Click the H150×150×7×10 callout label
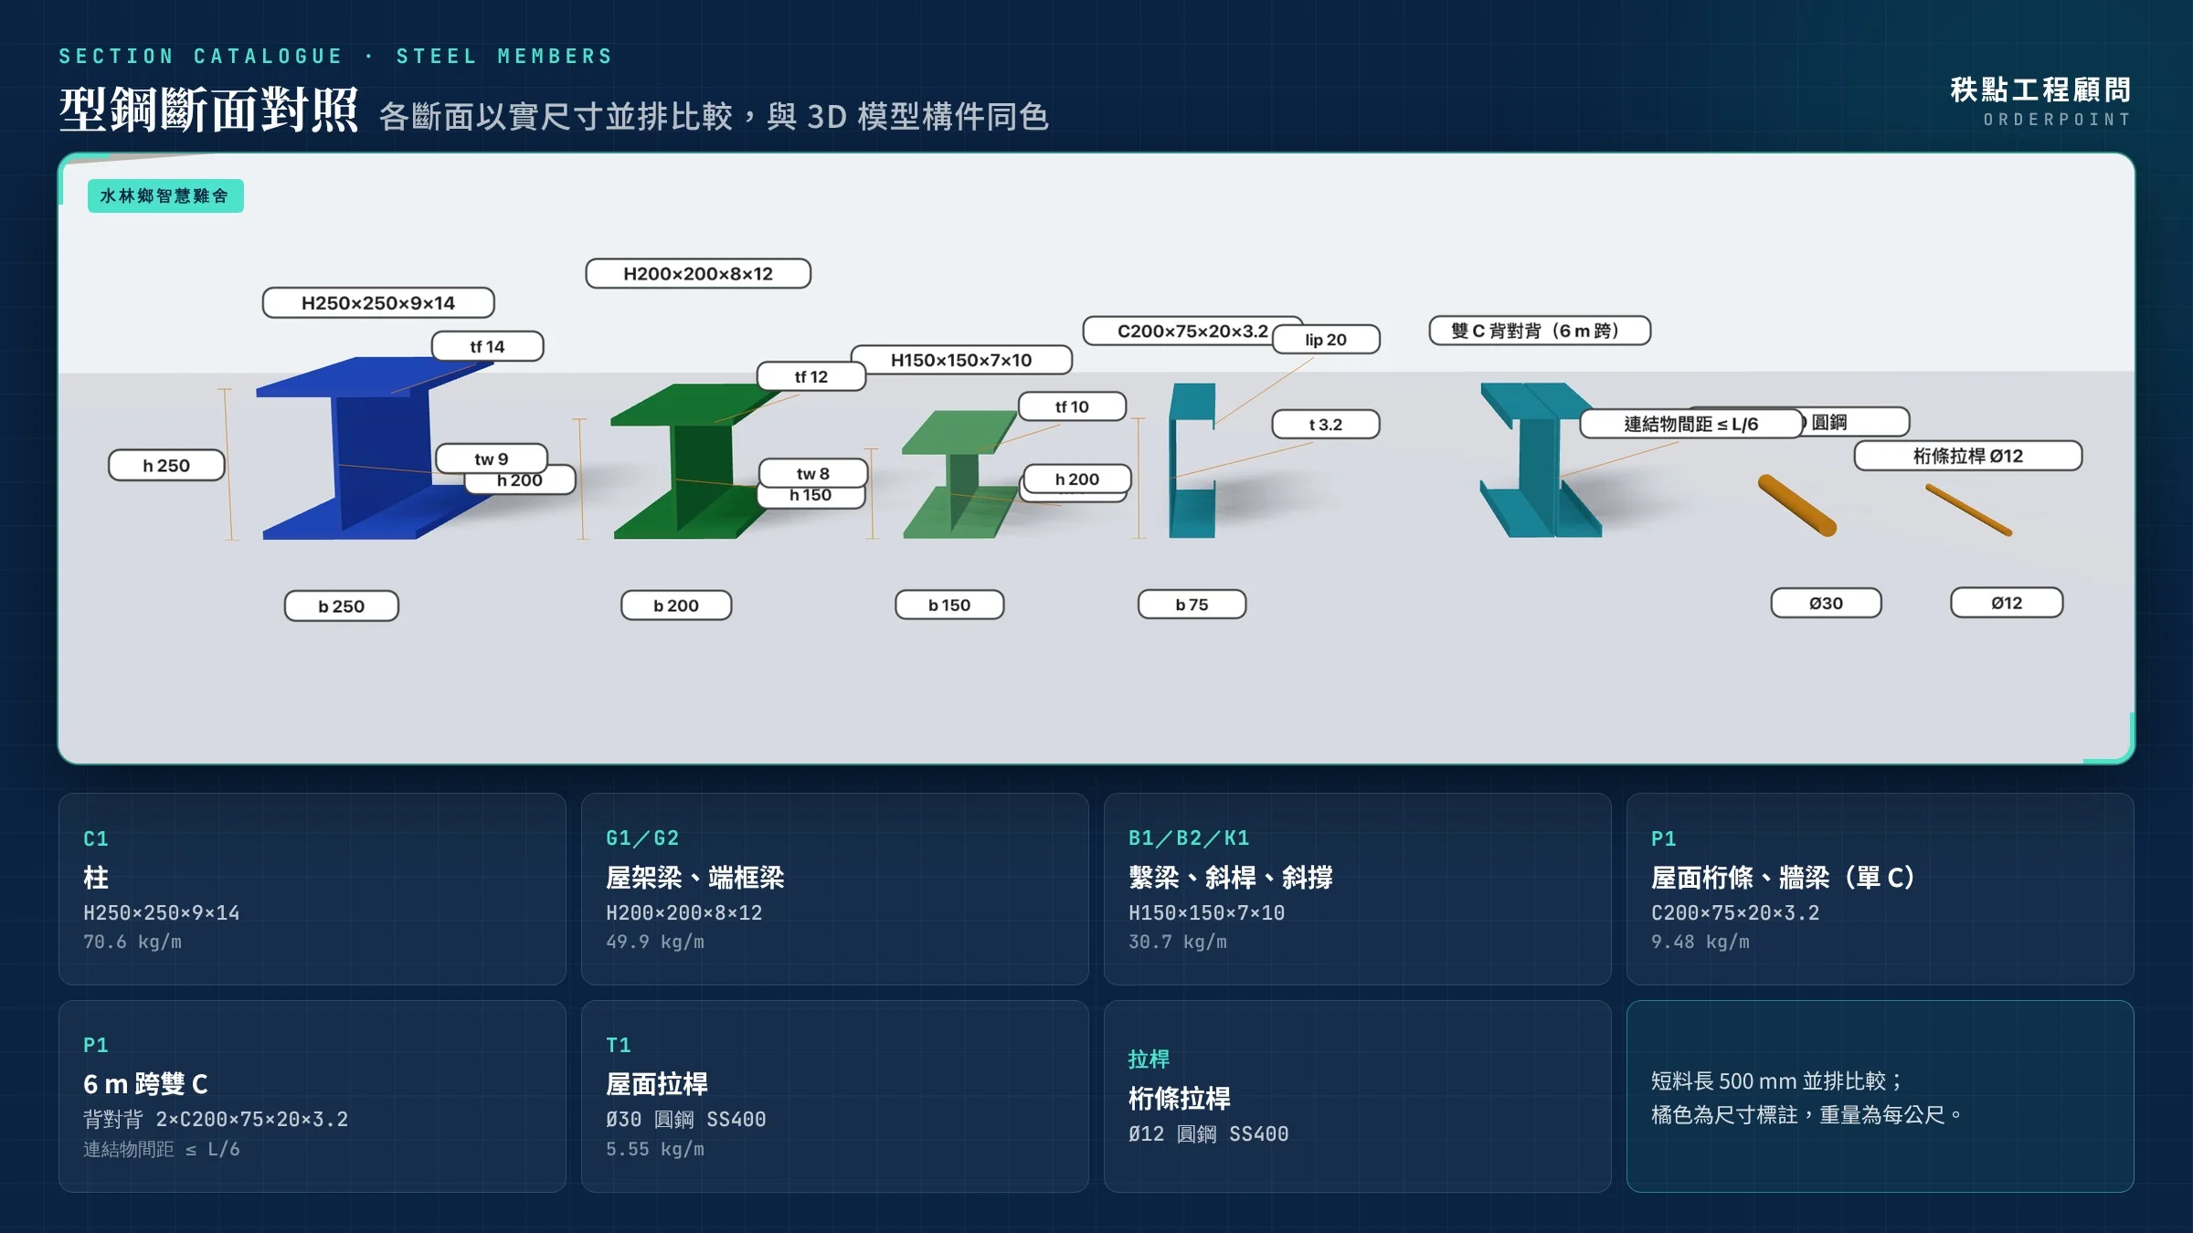 (x=961, y=360)
